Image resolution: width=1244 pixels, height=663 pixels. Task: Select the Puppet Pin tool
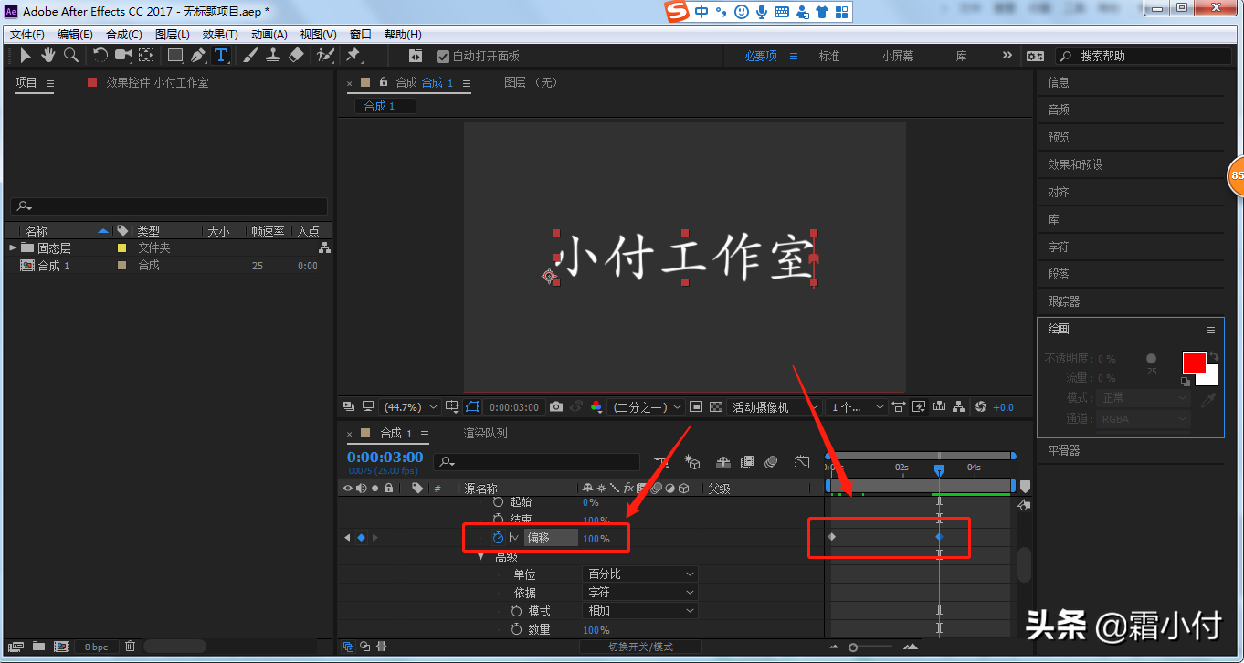tap(353, 56)
